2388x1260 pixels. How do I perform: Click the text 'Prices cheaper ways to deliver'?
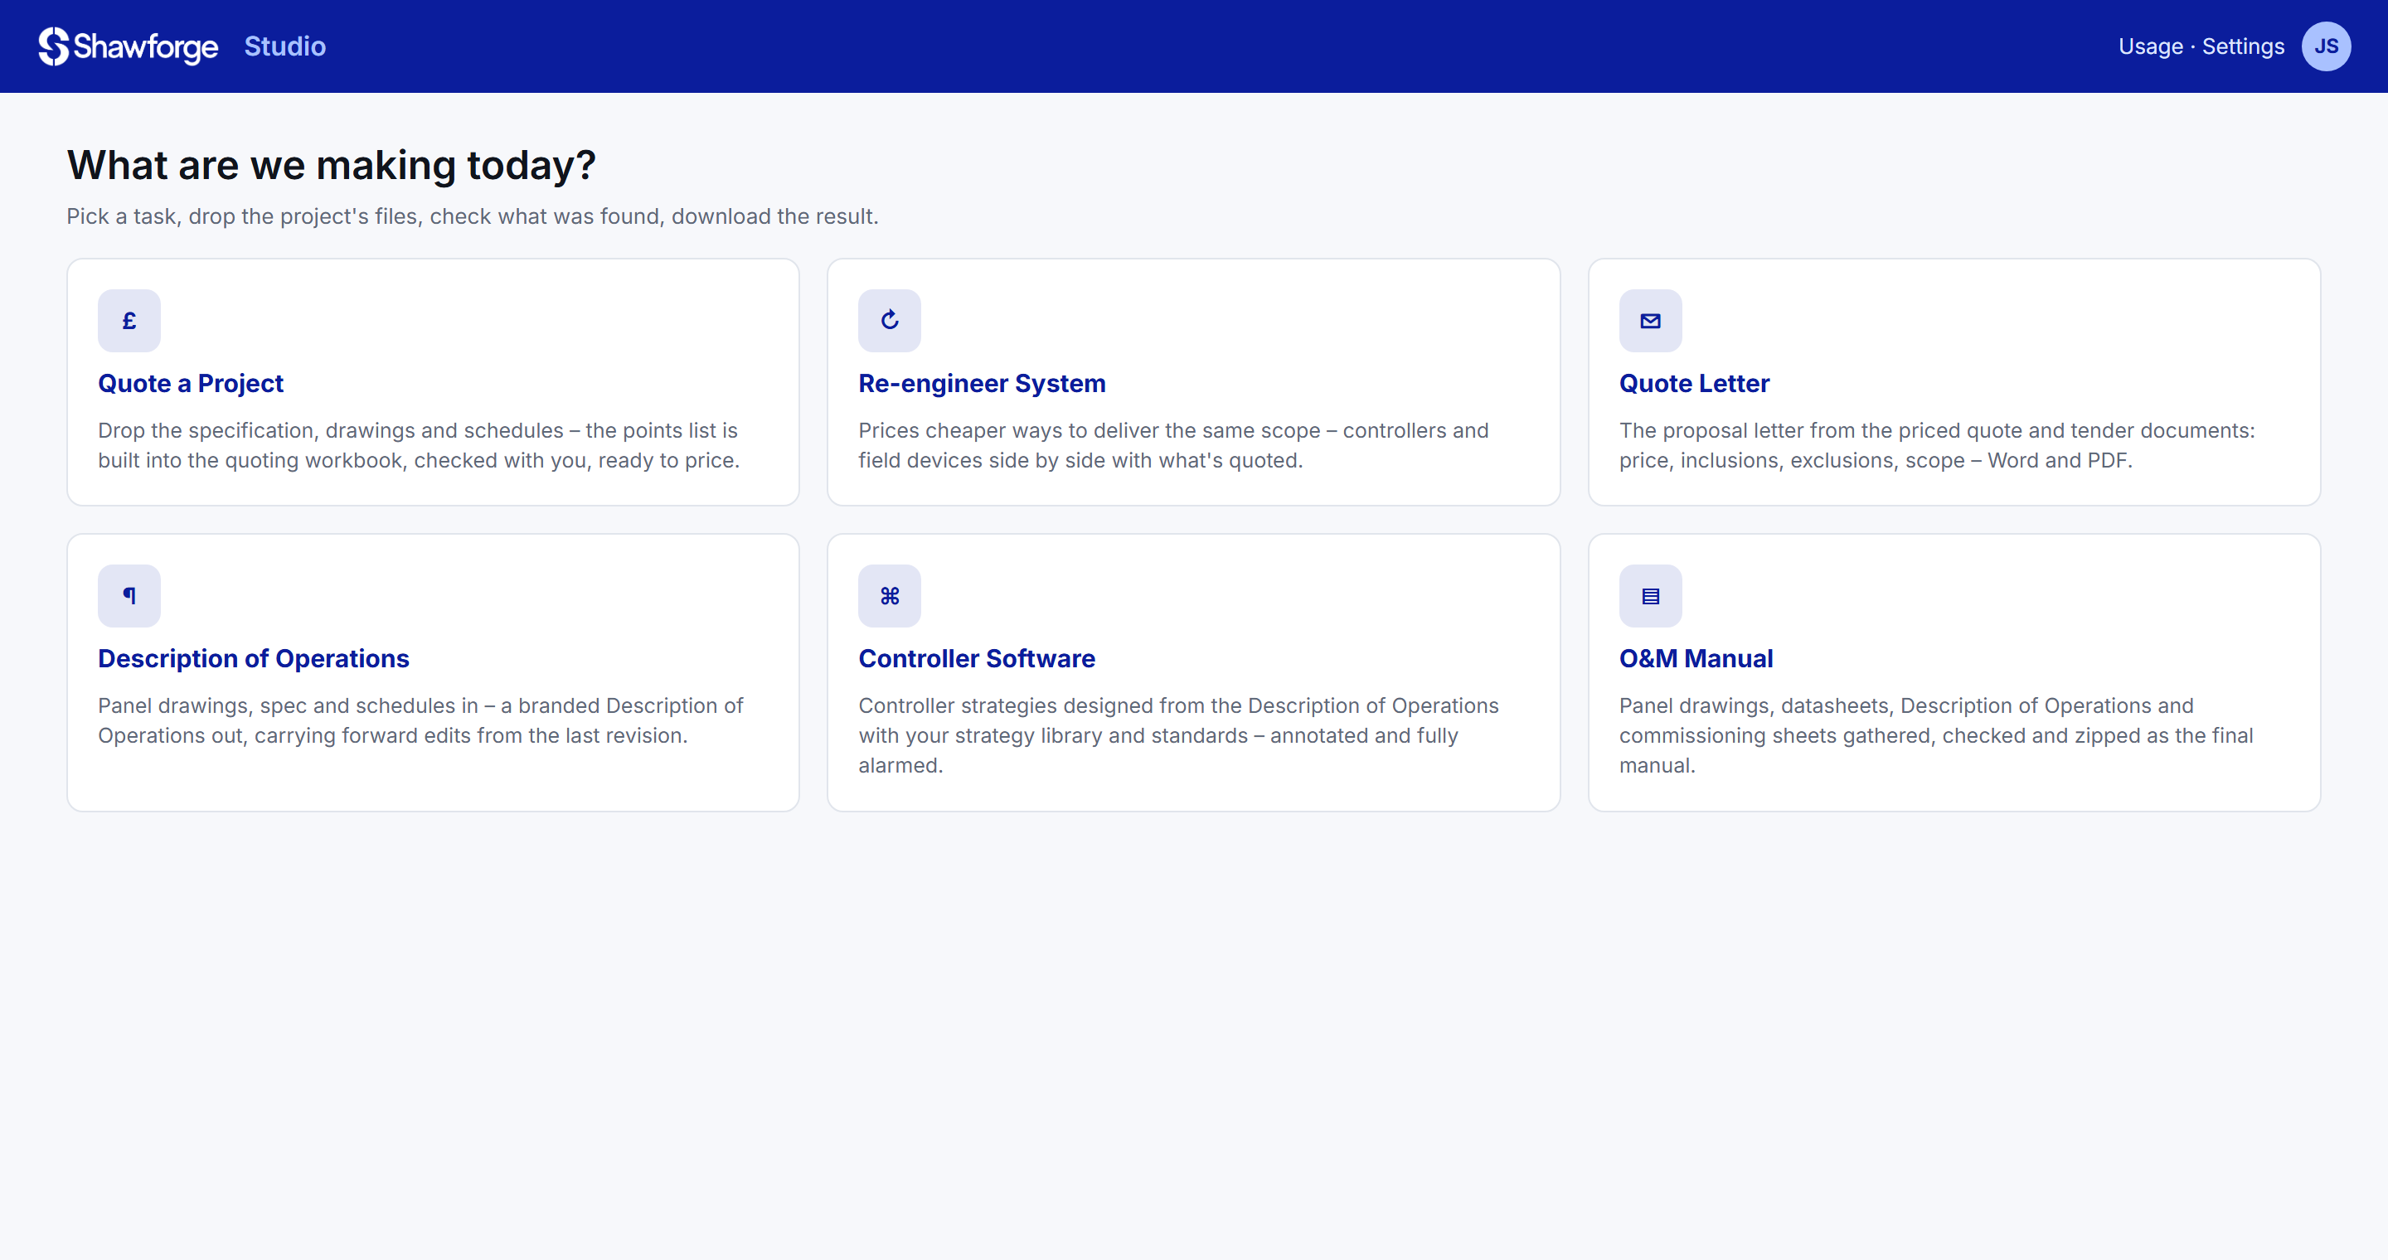(x=1172, y=446)
